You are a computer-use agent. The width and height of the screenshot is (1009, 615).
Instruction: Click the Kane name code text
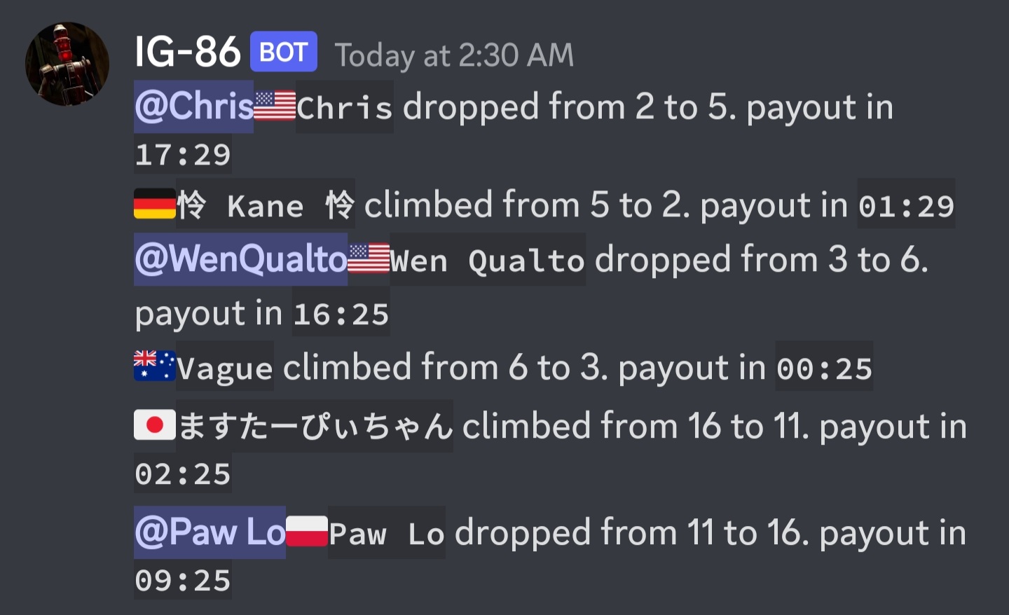click(x=266, y=204)
